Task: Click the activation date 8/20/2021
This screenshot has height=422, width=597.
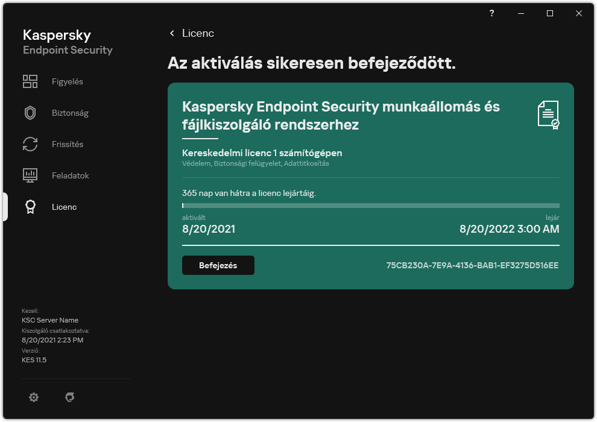Action: click(x=209, y=230)
